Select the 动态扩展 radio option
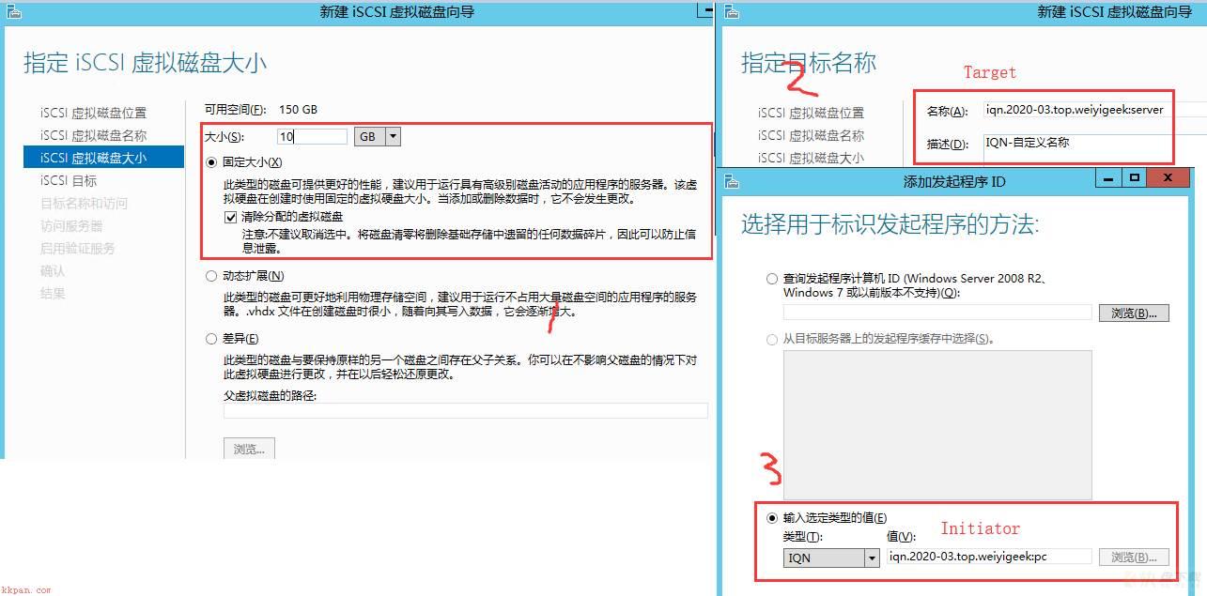The height and width of the screenshot is (596, 1207). [x=211, y=276]
